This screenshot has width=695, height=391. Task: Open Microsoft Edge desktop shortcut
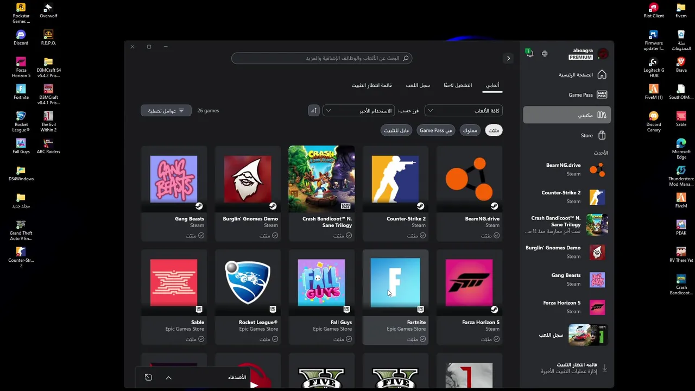pos(681,149)
